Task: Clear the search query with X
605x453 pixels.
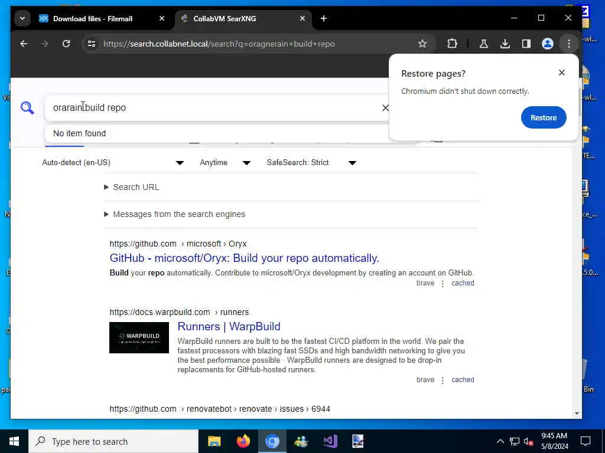Action: (x=385, y=108)
